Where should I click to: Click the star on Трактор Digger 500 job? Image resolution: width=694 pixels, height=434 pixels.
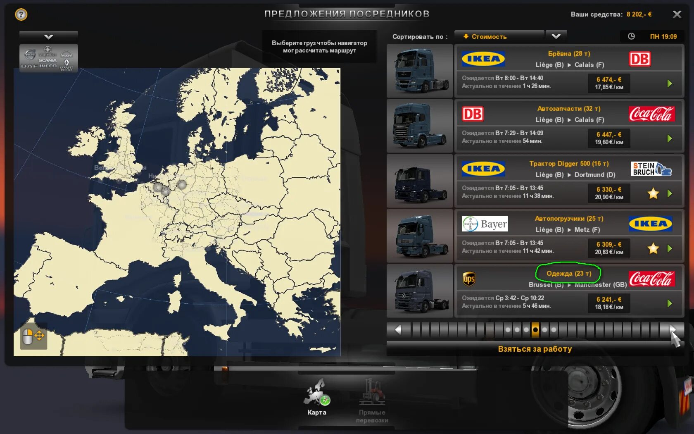click(x=653, y=193)
